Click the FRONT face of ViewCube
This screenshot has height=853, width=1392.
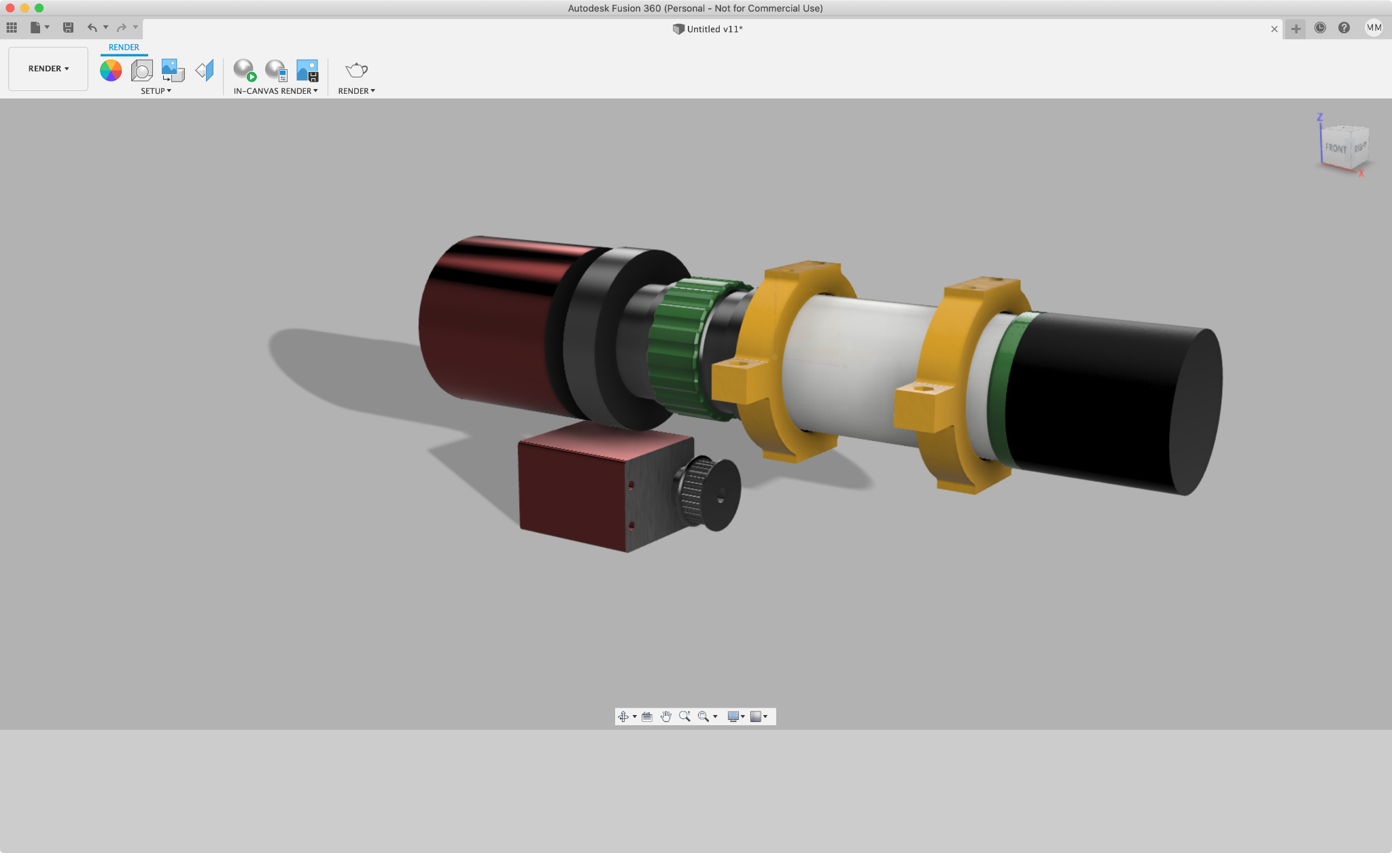tap(1335, 147)
